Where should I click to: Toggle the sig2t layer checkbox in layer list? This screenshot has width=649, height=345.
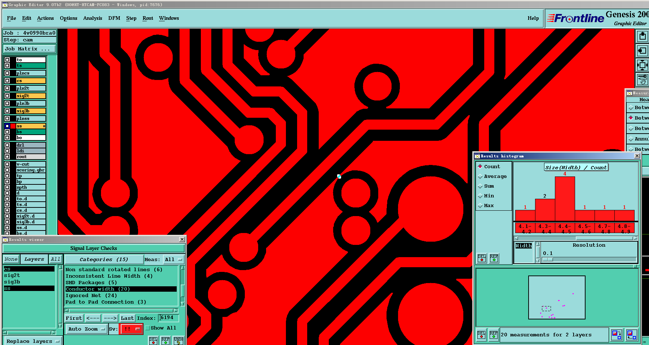coord(7,96)
